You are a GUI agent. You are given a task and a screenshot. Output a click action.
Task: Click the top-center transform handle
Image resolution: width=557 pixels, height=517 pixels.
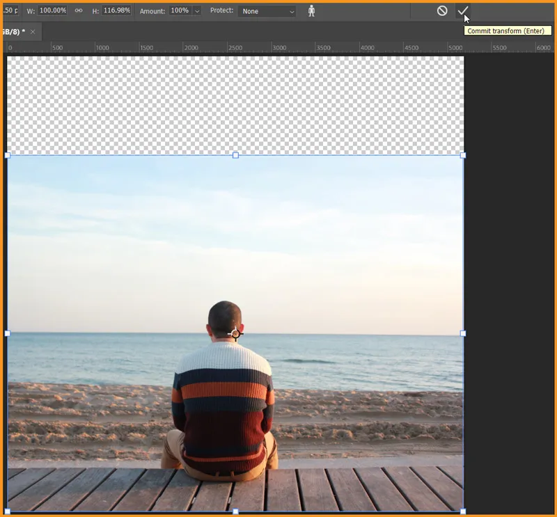[x=235, y=155]
